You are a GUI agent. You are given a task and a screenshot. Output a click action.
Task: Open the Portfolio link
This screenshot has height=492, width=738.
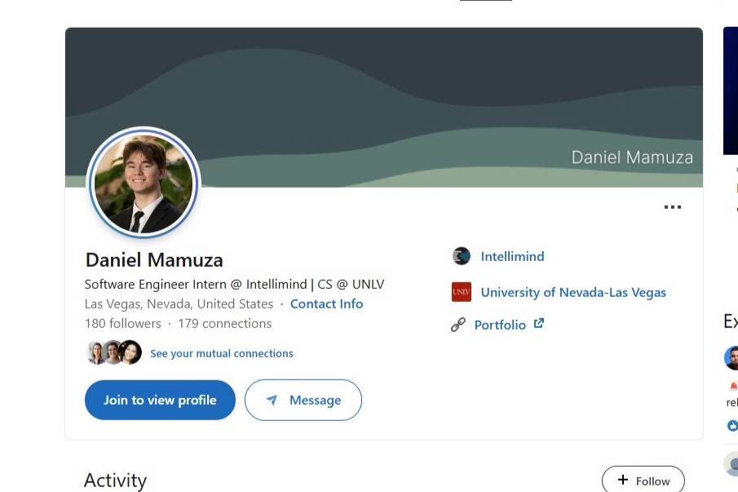pos(500,325)
